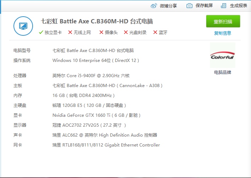The width and height of the screenshot is (251, 178).
Task: Click the blue desktop computer icon
Action: (x=23, y=26)
